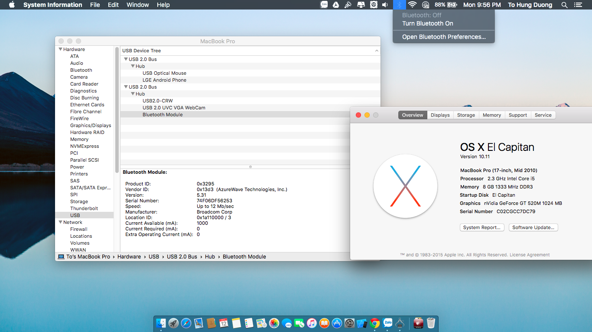Switch to the Displays tab
This screenshot has width=592, height=332.
[440, 115]
